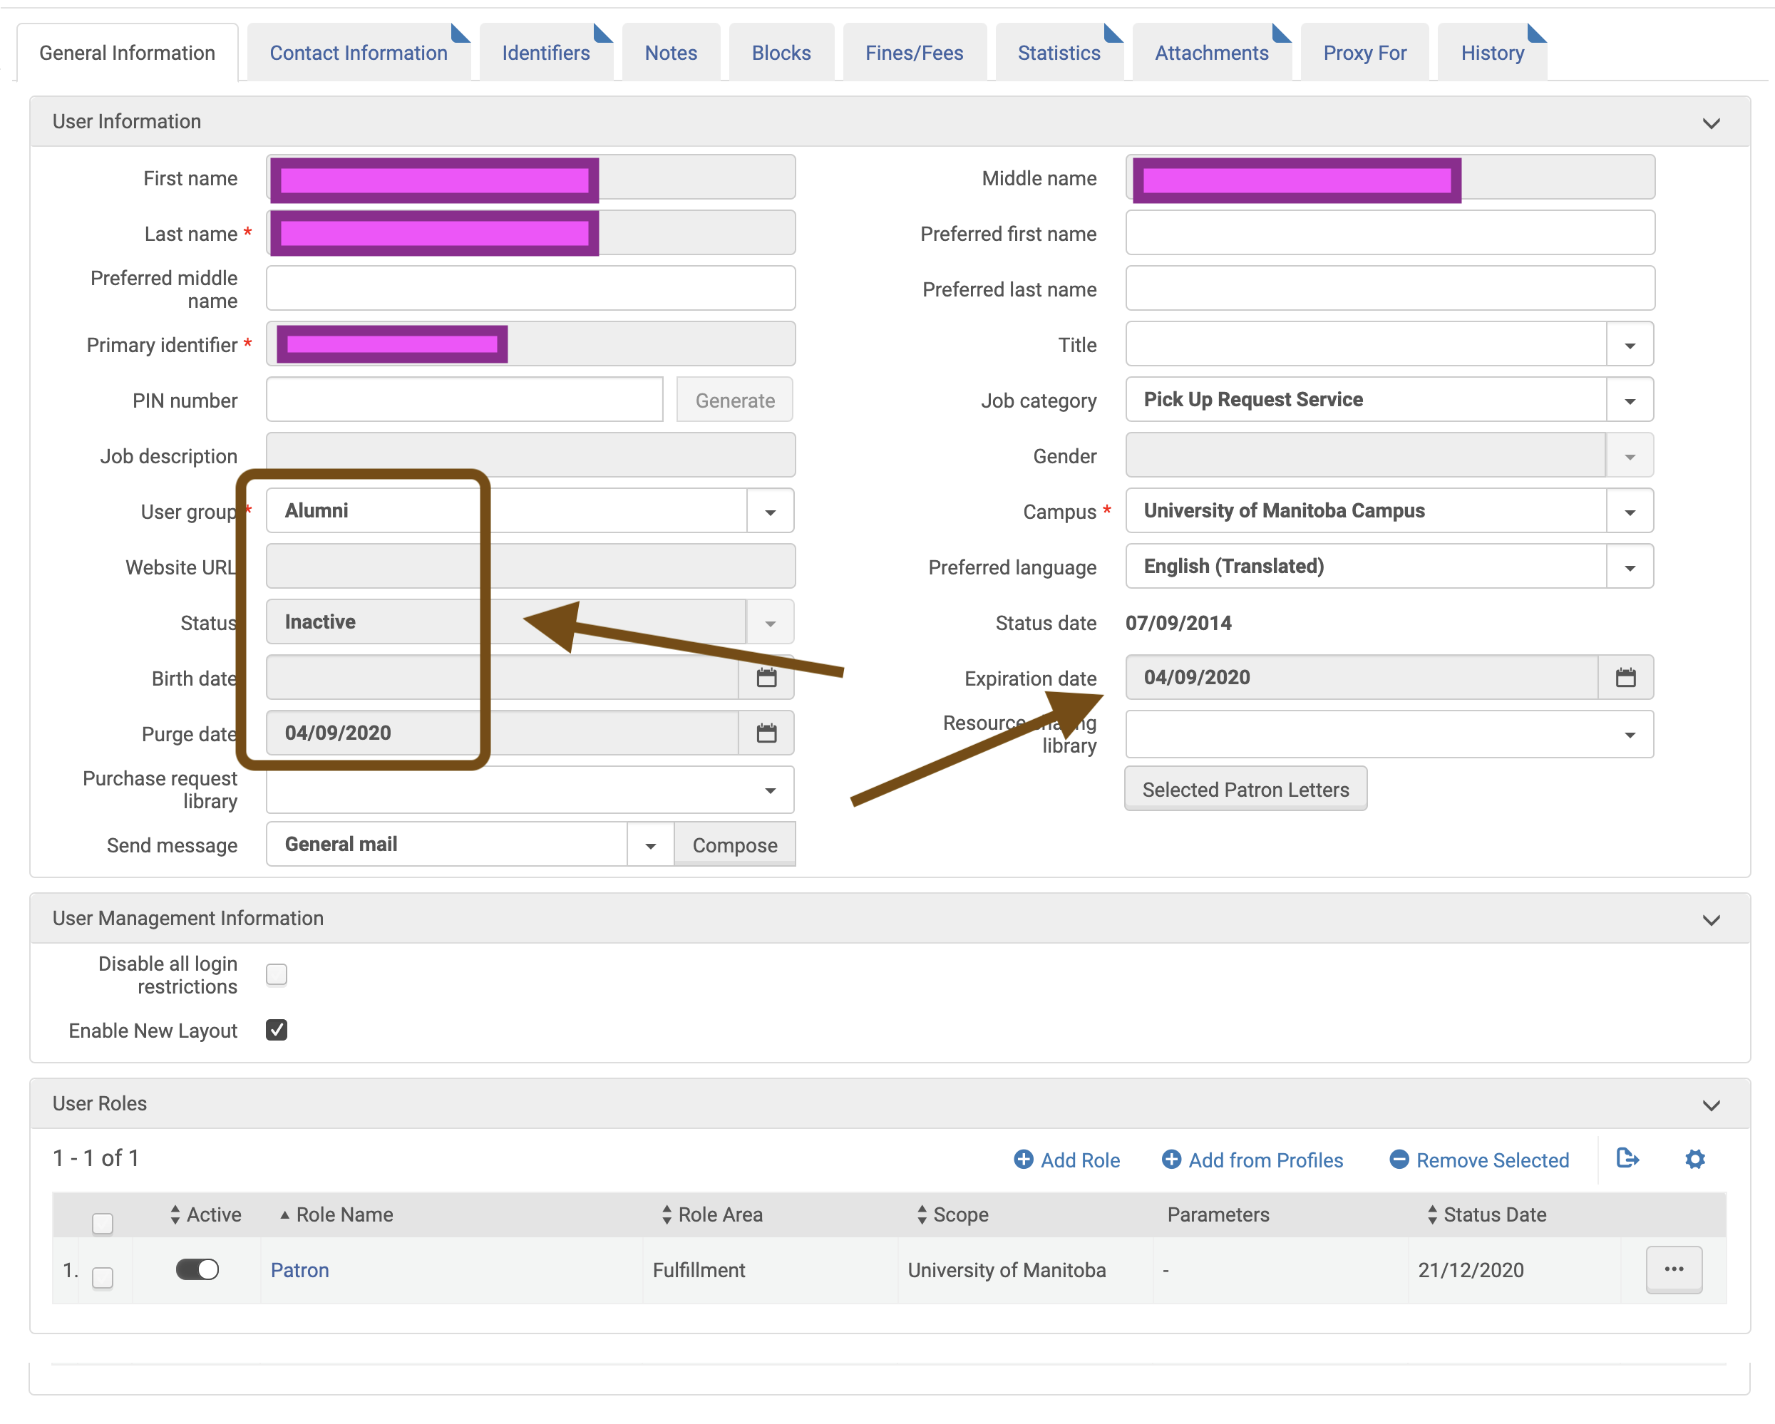1775x1424 pixels.
Task: Open the User group dropdown
Action: pos(770,511)
